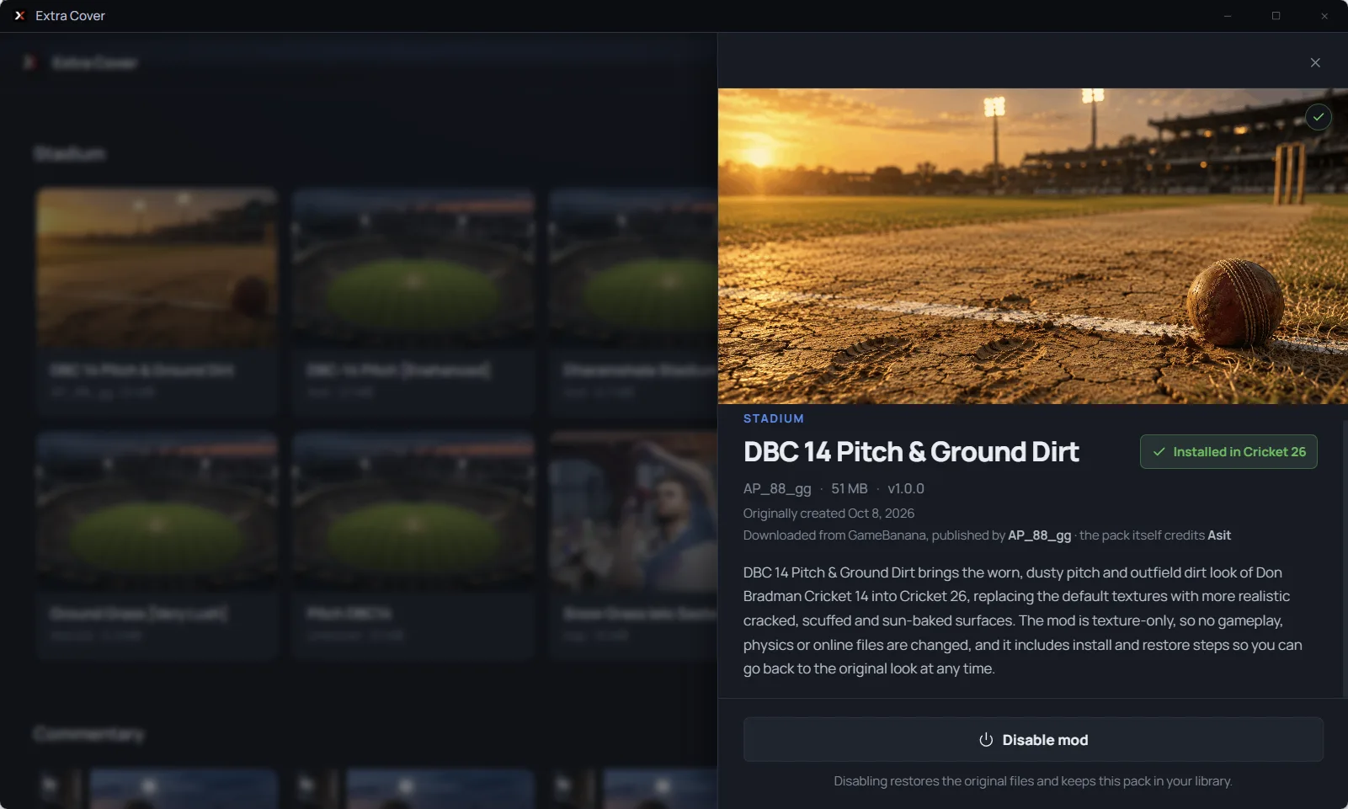Image resolution: width=1348 pixels, height=809 pixels.
Task: Click the cricket pitch hero image
Action: [1032, 246]
